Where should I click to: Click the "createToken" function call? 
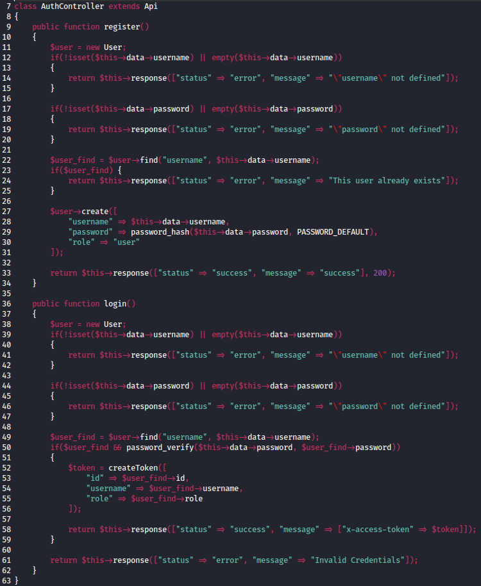pos(133,468)
